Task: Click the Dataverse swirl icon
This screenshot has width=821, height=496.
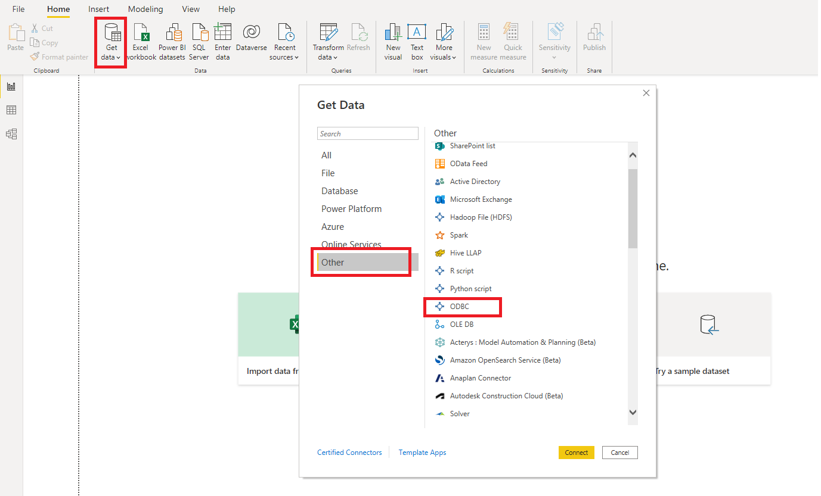Action: click(251, 32)
